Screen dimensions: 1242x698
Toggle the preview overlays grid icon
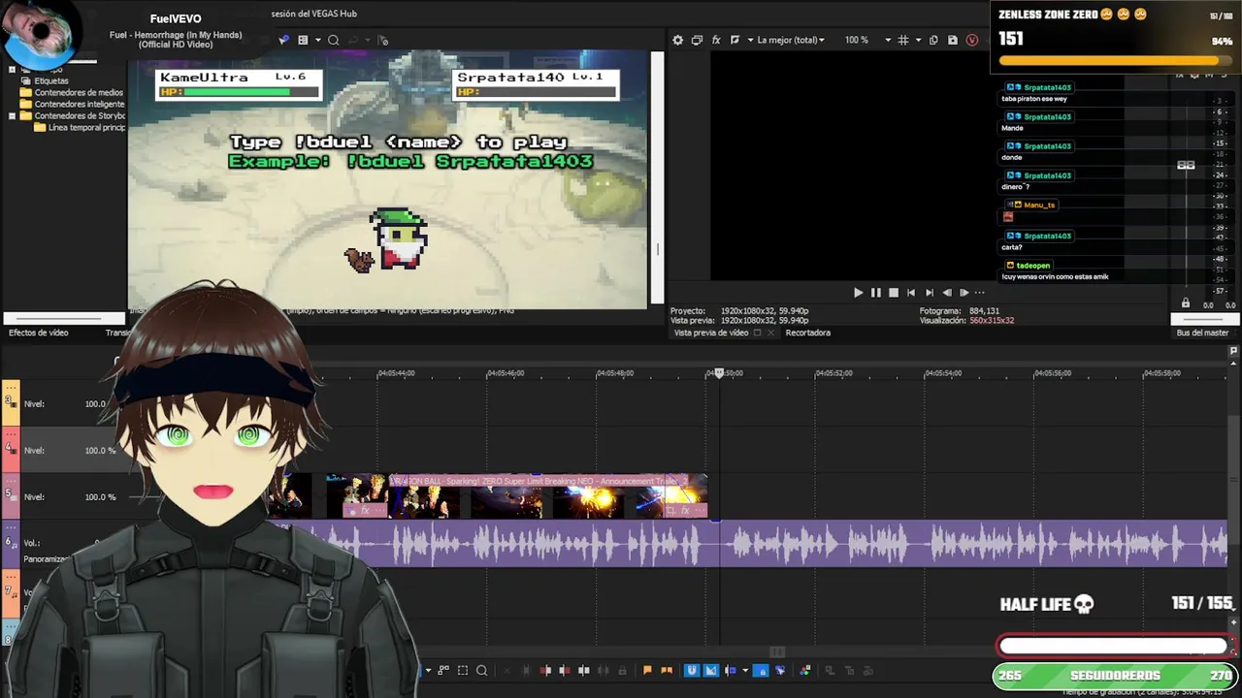tap(903, 40)
